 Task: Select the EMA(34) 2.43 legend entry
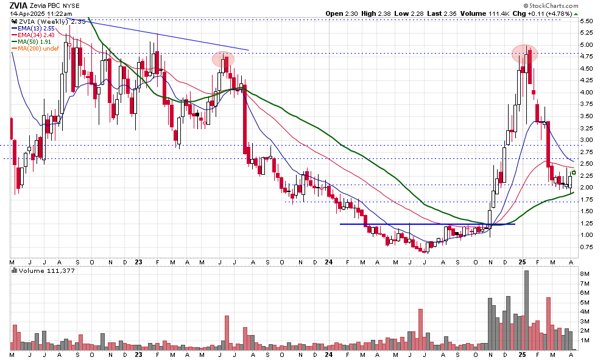[x=37, y=35]
